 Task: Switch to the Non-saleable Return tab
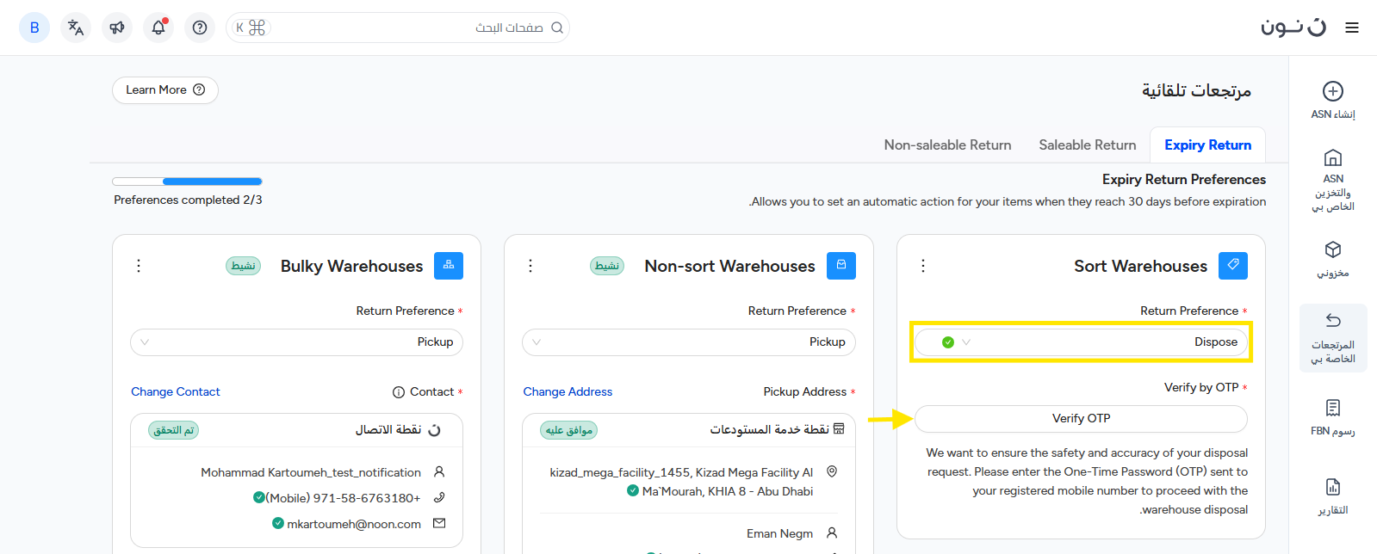947,145
